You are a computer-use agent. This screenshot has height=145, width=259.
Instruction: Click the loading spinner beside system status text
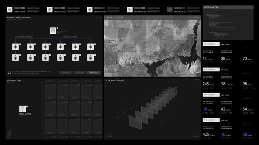9,72
